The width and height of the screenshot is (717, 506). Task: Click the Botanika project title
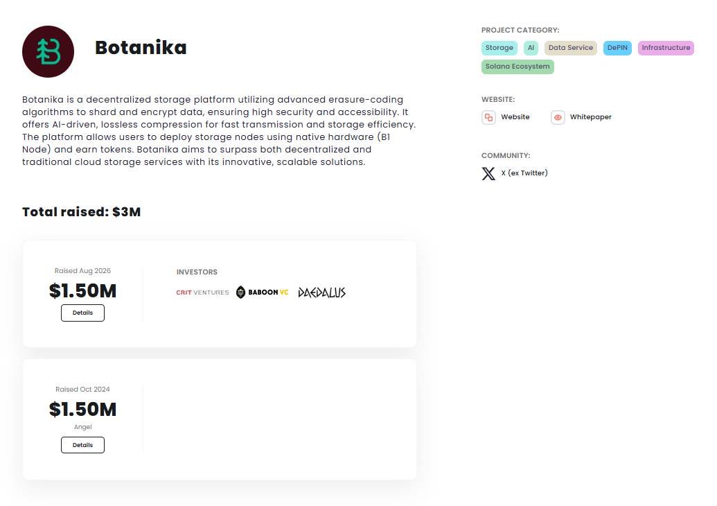point(141,48)
